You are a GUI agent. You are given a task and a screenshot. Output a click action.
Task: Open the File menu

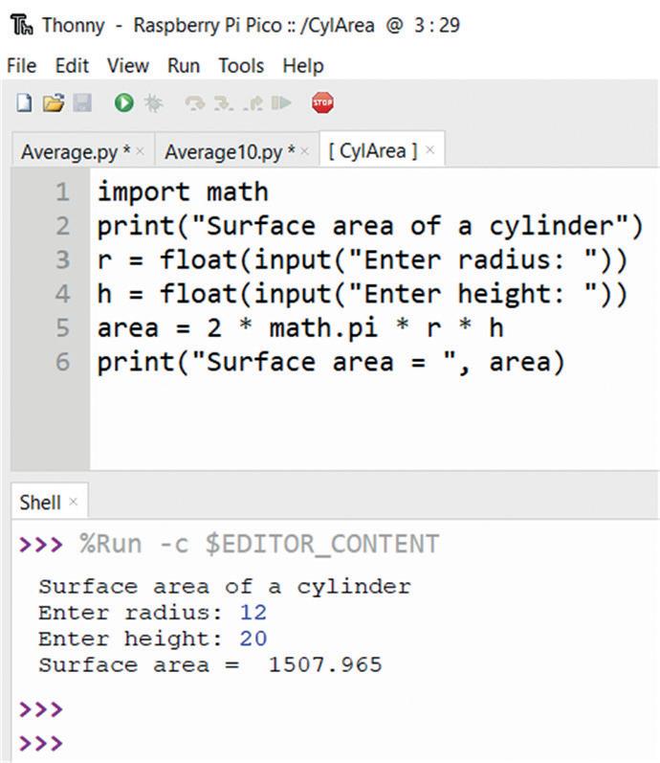(x=21, y=66)
